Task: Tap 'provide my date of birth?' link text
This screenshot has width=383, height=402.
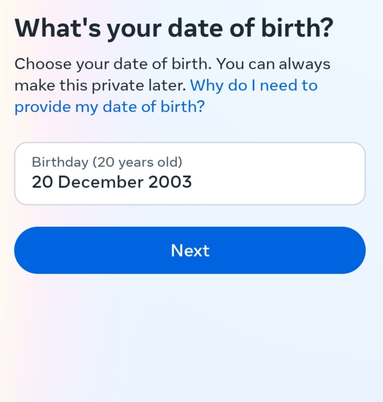Action: [x=110, y=107]
